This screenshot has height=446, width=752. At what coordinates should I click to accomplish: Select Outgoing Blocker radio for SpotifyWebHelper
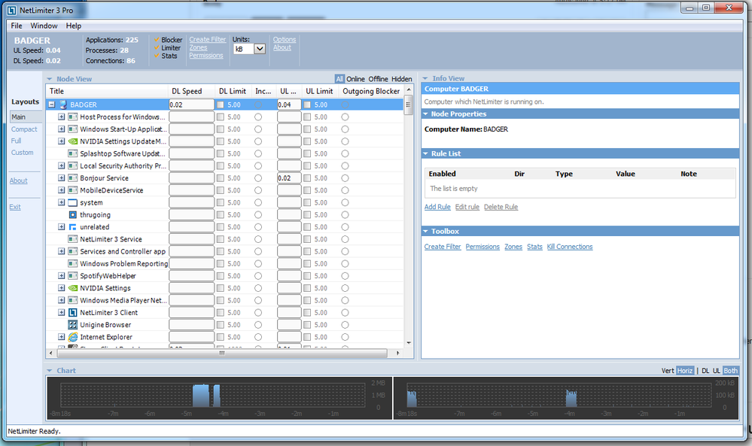pos(345,276)
